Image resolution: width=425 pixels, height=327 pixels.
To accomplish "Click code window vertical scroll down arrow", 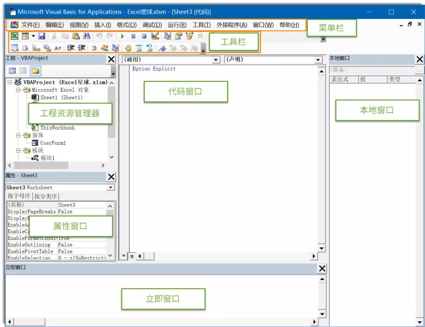I will [322, 248].
